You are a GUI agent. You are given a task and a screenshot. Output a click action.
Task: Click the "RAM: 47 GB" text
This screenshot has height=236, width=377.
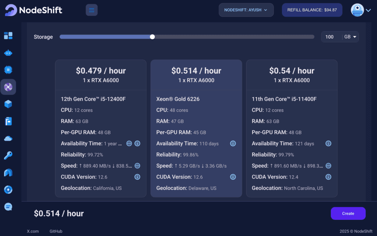(170, 121)
